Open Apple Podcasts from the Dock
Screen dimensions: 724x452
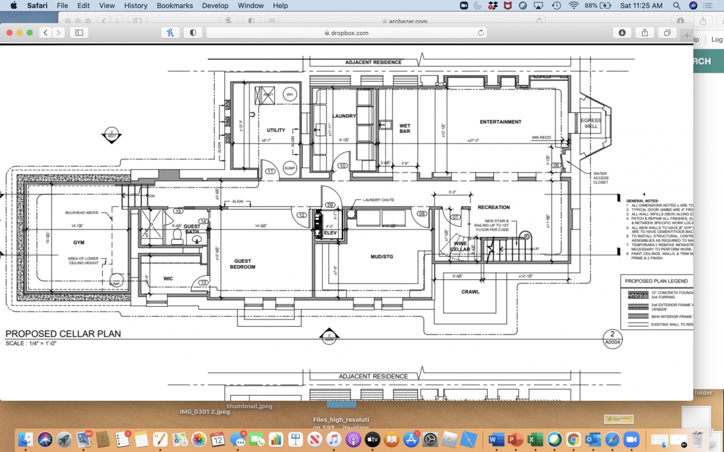[x=353, y=440]
